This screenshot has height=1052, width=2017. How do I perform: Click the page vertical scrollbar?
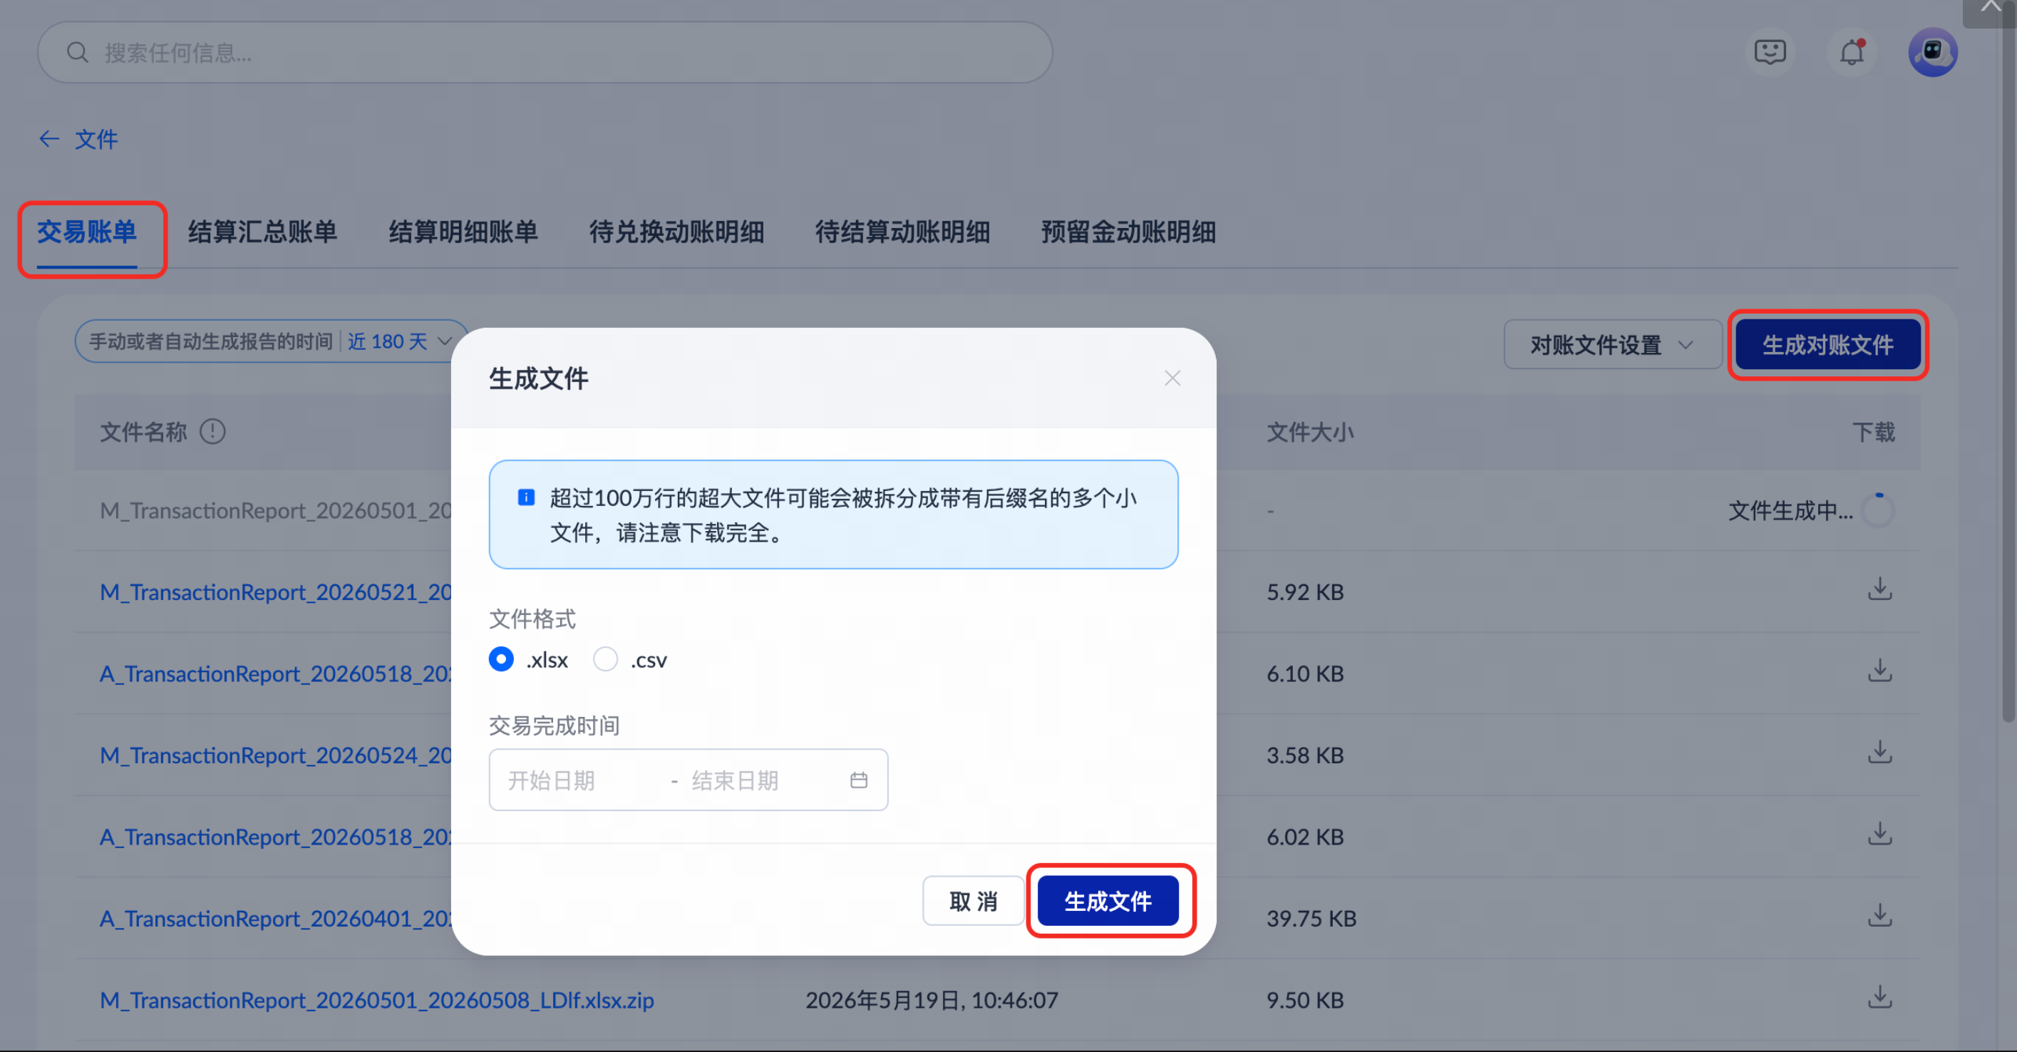click(2008, 368)
